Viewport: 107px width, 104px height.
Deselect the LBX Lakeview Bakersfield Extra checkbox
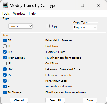[5, 69]
